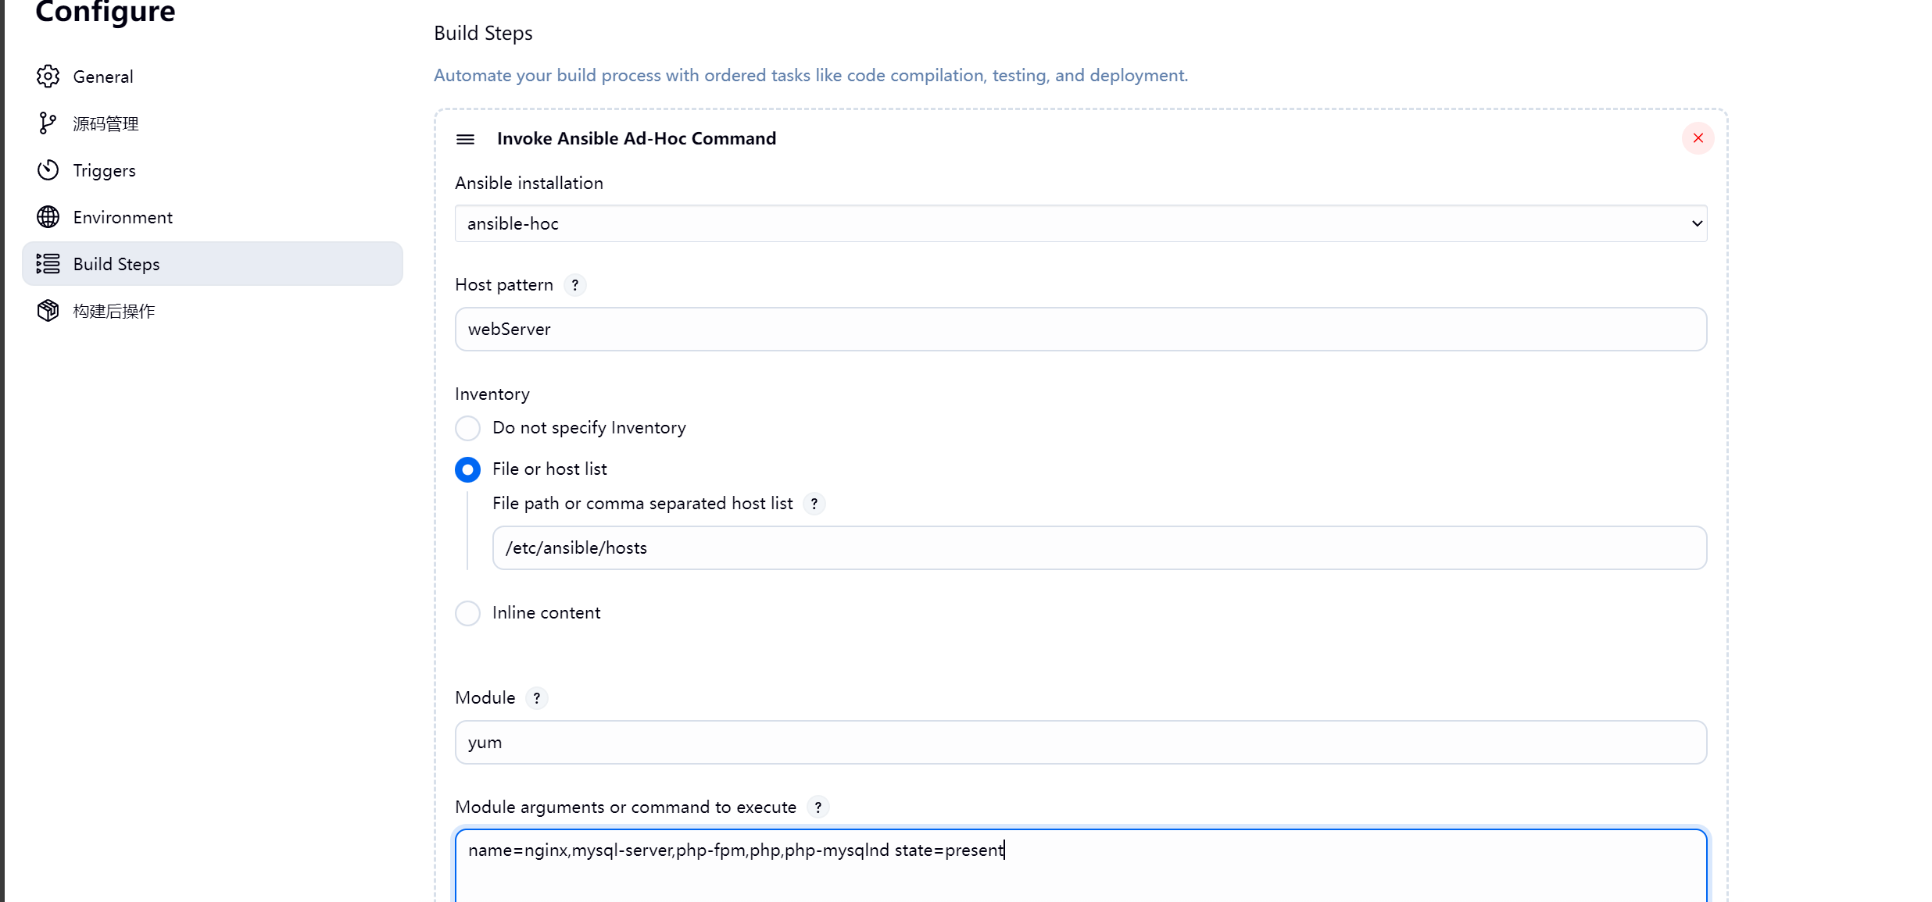Click the source code management branch icon
The image size is (1932, 902).
coord(48,123)
